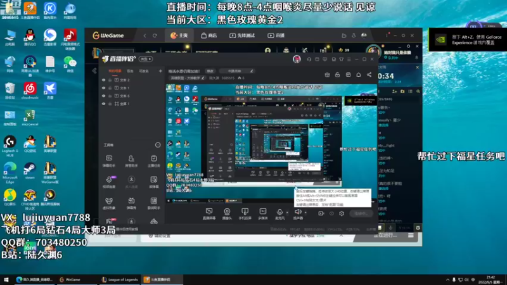This screenshot has width=507, height=285.
Task: Open WeGame bottom-right hamburger menu
Action: [411, 236]
